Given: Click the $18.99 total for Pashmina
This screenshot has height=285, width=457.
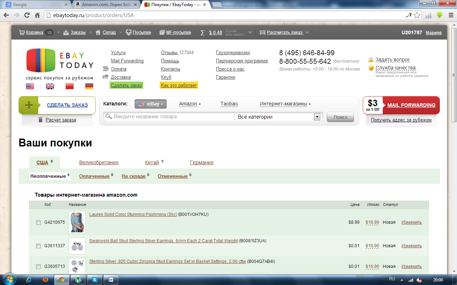Looking at the screenshot, I should tap(372, 222).
